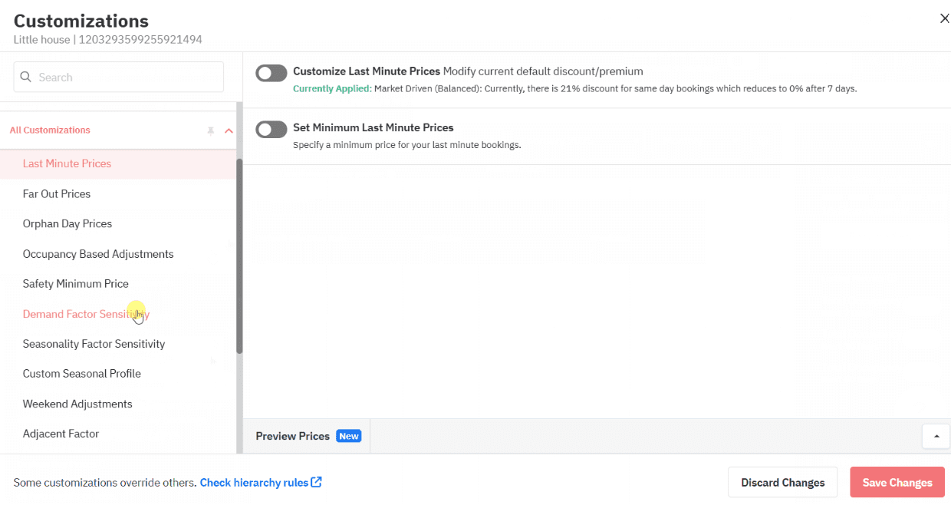951x505 pixels.
Task: Collapse the All Customizations list chevron
Action: [228, 130]
